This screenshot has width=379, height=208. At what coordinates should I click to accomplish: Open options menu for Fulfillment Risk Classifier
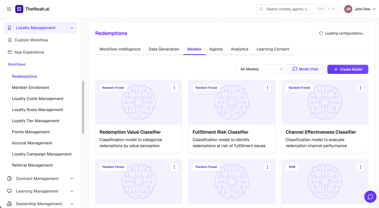[268, 88]
